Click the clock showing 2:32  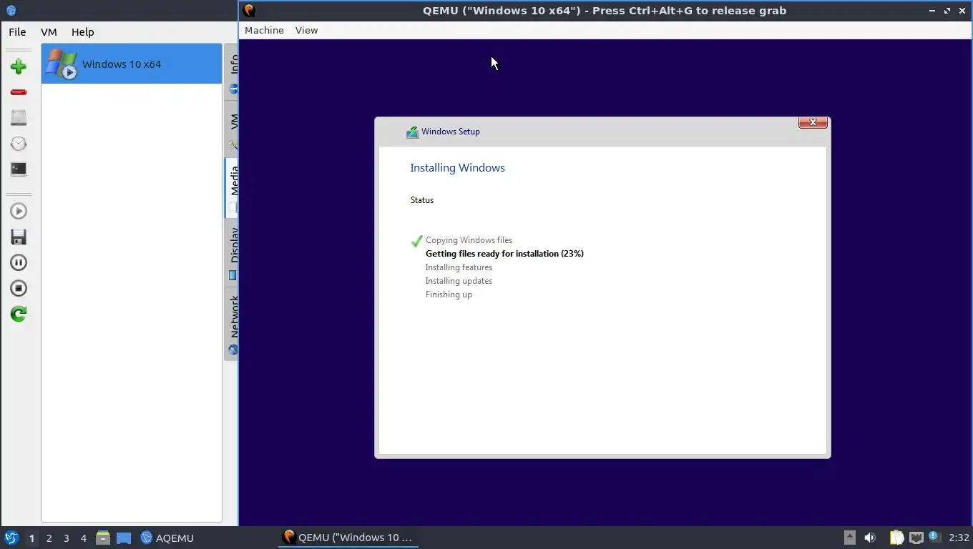[x=959, y=538]
